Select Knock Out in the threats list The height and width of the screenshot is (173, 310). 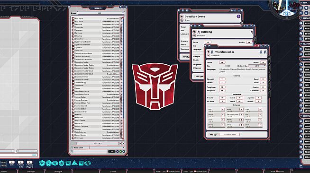click(x=97, y=118)
